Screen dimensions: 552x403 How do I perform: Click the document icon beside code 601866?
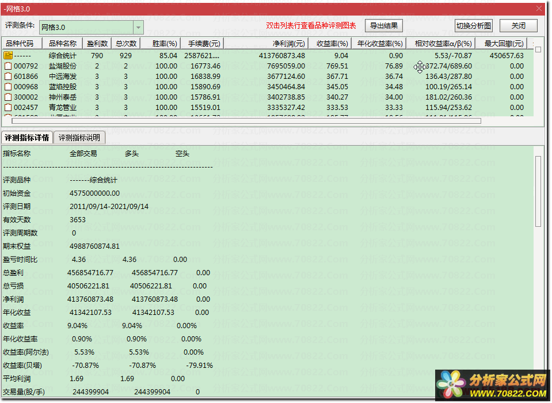click(x=8, y=77)
